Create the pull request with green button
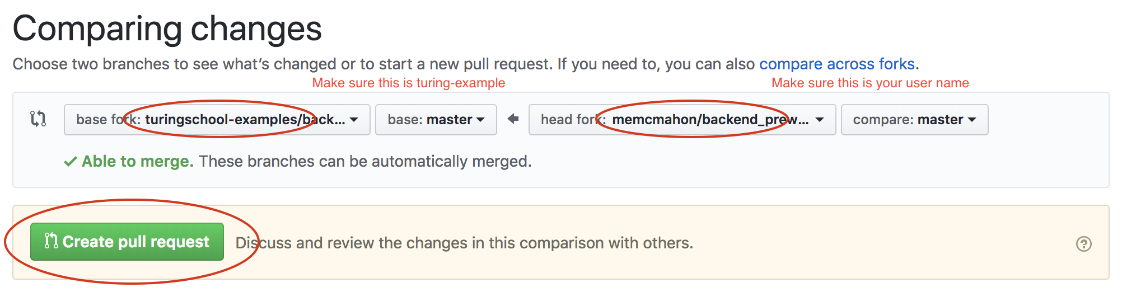This screenshot has height=292, width=1122. [x=127, y=242]
